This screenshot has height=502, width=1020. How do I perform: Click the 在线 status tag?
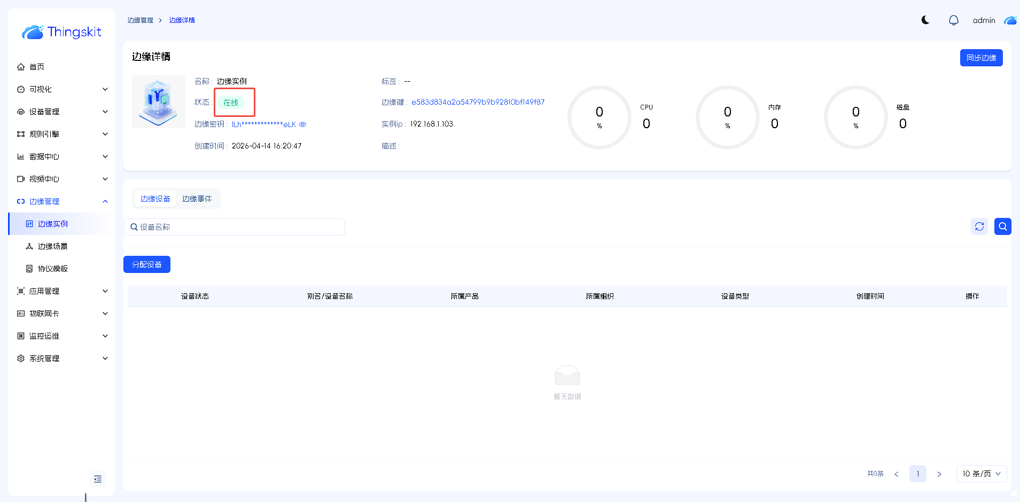tap(231, 103)
